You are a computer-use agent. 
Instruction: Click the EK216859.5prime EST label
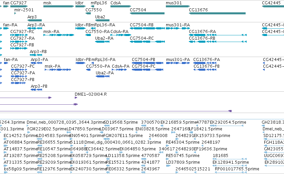[179, 122]
